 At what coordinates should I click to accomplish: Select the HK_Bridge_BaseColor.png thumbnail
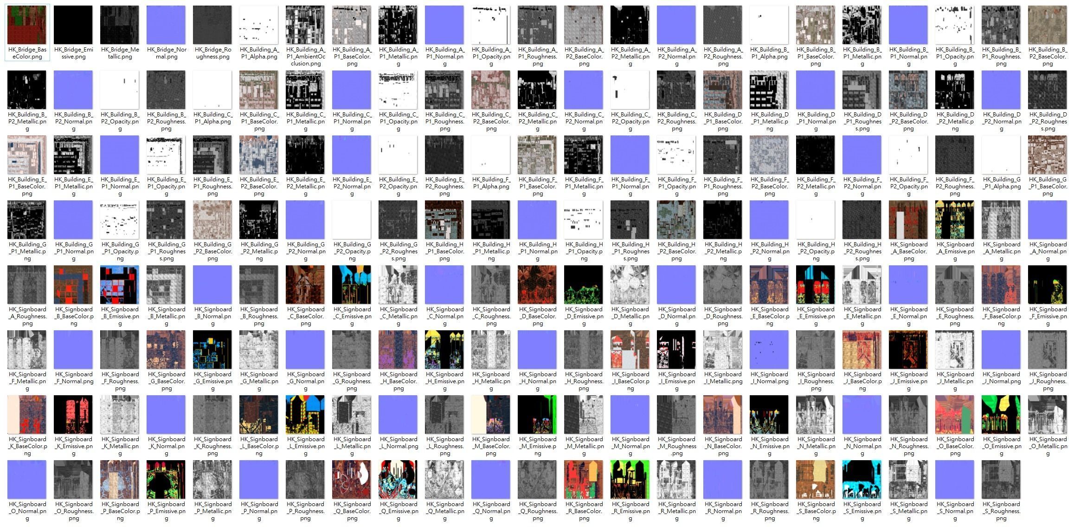[x=27, y=25]
